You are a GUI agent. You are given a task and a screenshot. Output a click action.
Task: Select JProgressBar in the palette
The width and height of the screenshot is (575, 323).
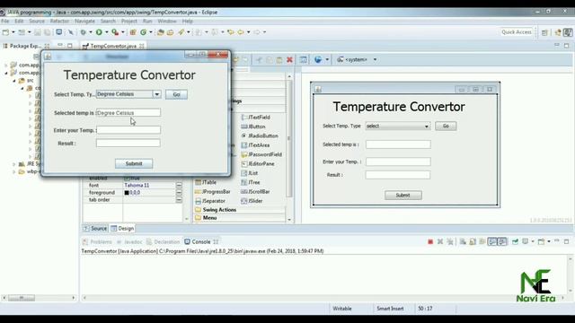click(x=213, y=191)
